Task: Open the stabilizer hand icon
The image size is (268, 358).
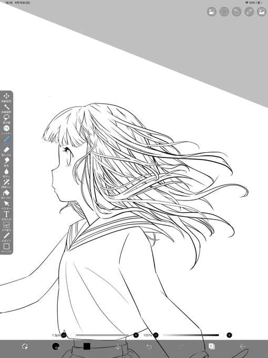Action: click(x=236, y=12)
